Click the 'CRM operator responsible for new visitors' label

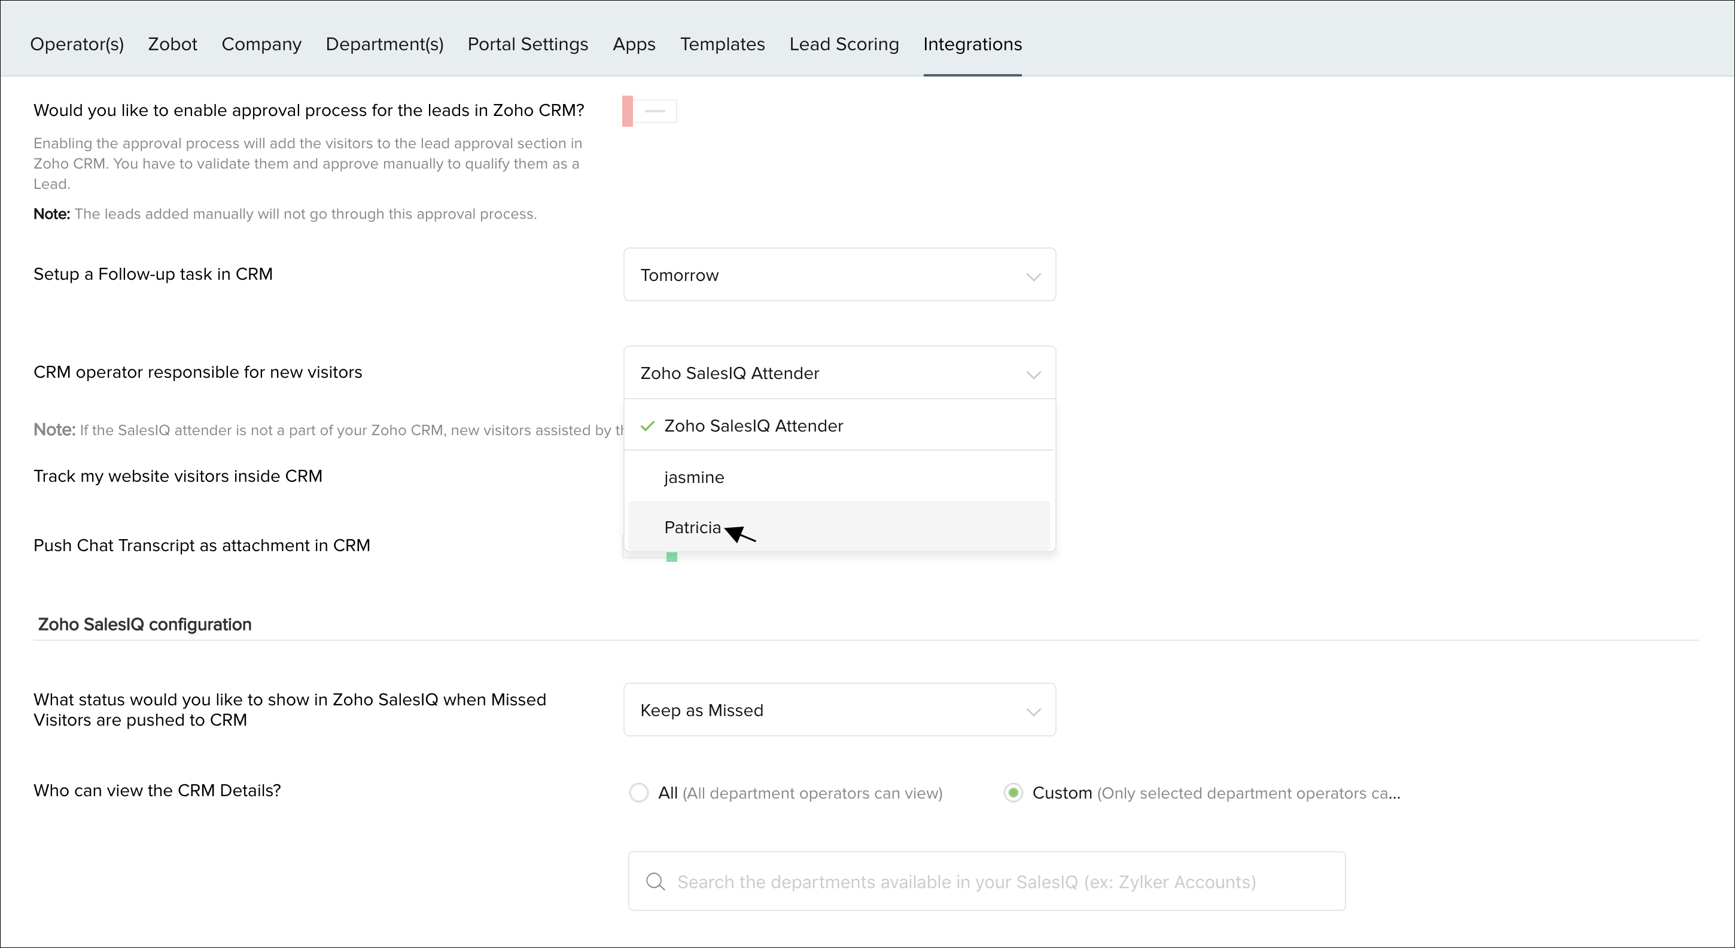pyautogui.click(x=198, y=372)
